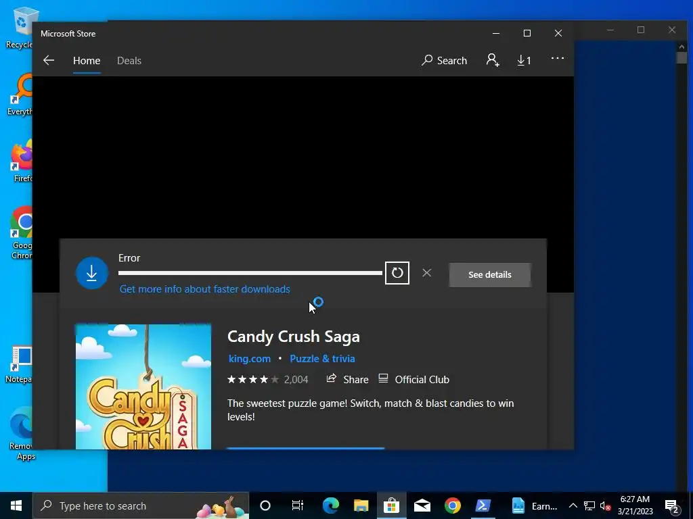Click the Candy Crush Saga artwork thumbnail
The image size is (693, 519).
click(x=143, y=387)
